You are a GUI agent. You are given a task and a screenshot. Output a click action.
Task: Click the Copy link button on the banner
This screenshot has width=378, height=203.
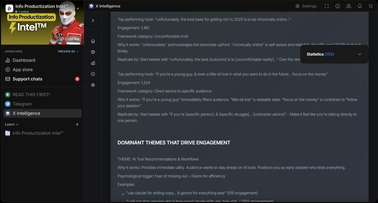pyautogui.click(x=70, y=39)
